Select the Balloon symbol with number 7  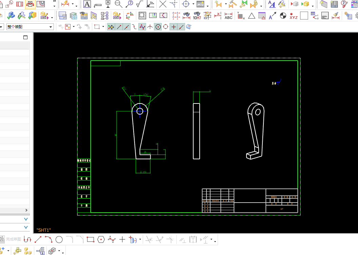[x=130, y=4]
